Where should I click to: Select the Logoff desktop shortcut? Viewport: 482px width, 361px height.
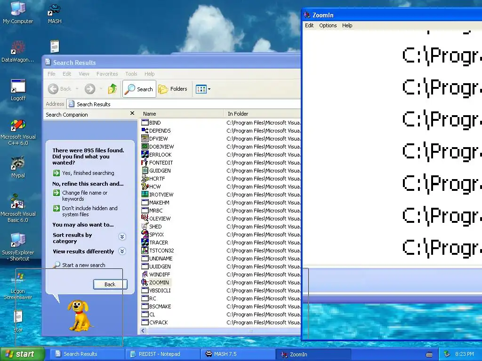tap(18, 90)
